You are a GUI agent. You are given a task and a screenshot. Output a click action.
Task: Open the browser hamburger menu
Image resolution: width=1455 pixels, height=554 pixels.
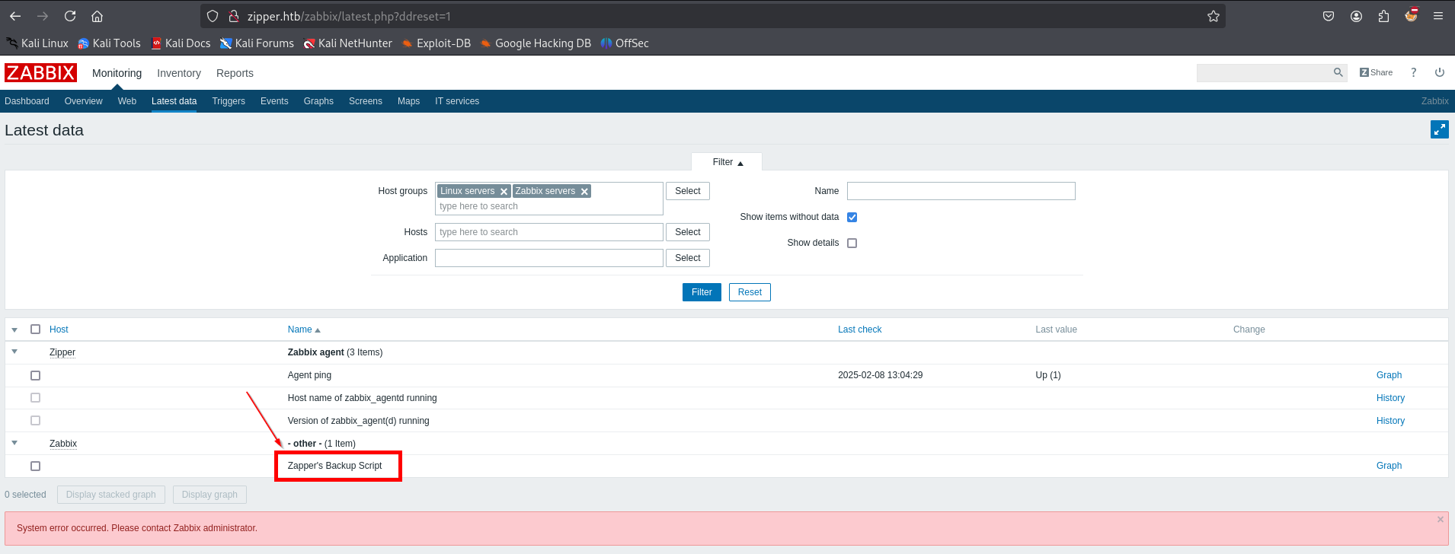1438,16
